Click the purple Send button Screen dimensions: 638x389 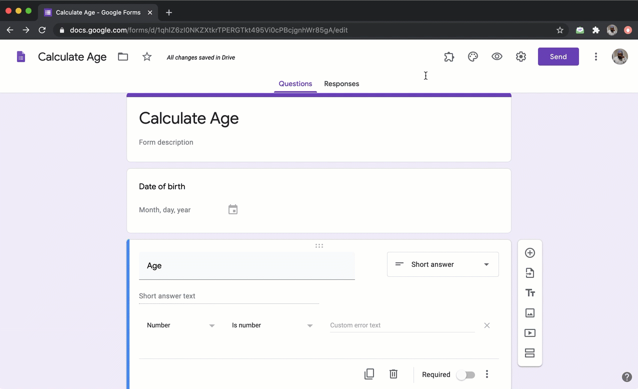pos(558,57)
